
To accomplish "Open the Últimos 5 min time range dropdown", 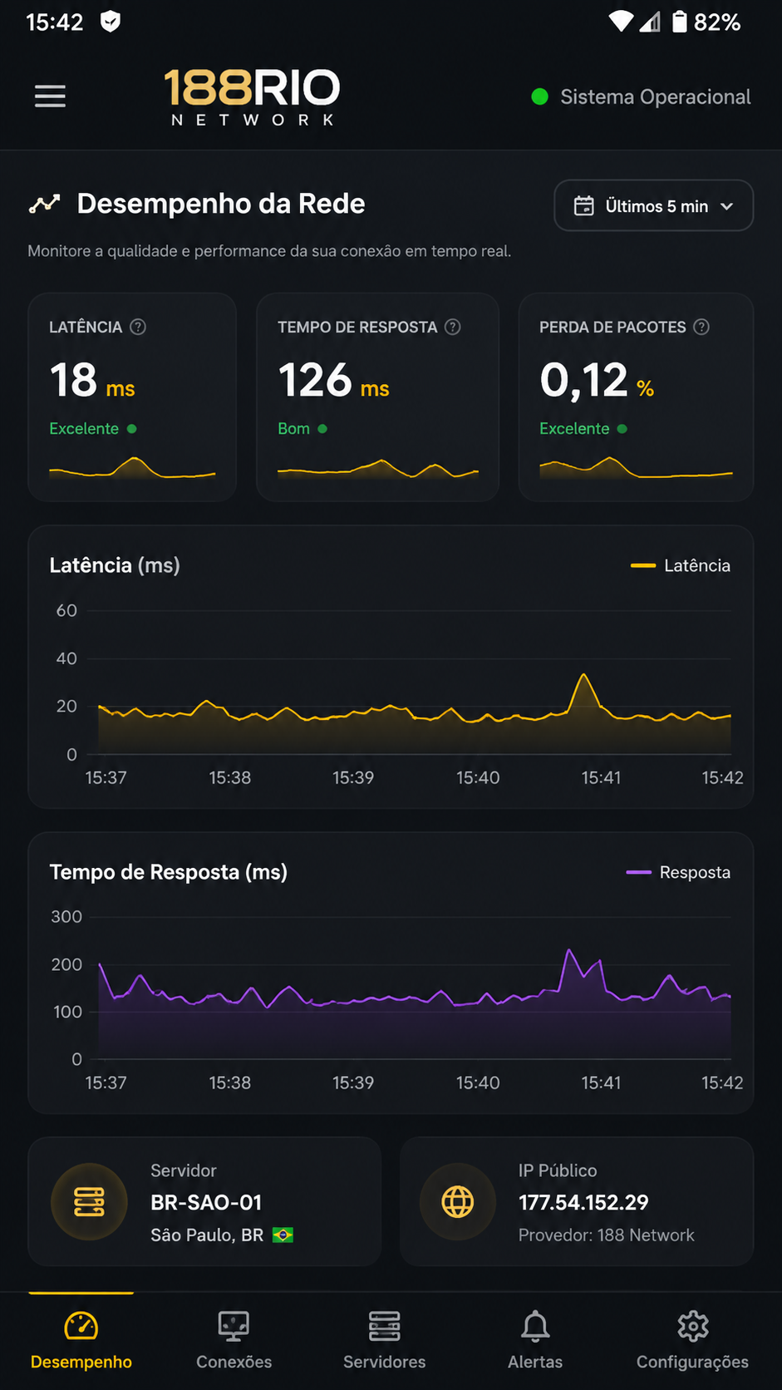I will pyautogui.click(x=653, y=205).
